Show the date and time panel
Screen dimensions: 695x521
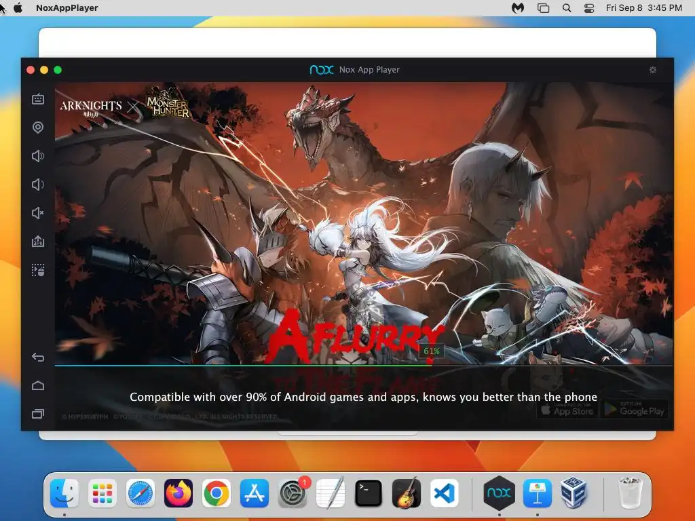(x=644, y=7)
